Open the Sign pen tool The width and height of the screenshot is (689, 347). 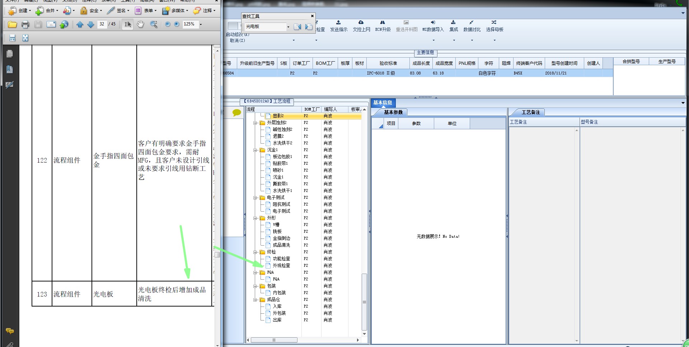point(118,11)
